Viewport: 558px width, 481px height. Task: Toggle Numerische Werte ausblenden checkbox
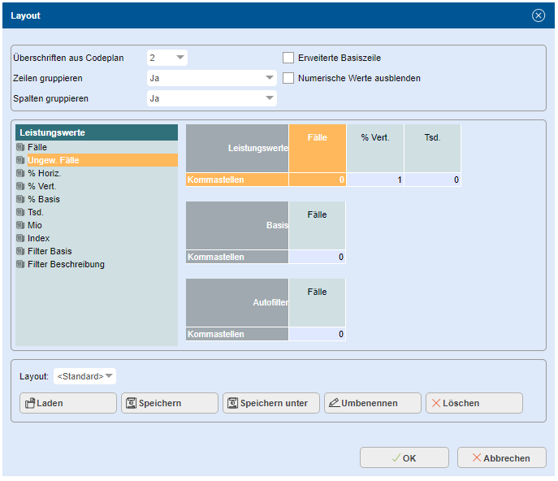(288, 78)
